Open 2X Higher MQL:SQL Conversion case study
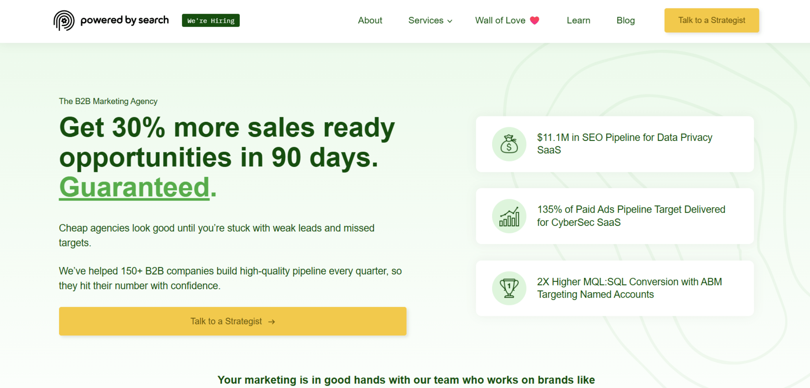The image size is (810, 388). coord(615,288)
